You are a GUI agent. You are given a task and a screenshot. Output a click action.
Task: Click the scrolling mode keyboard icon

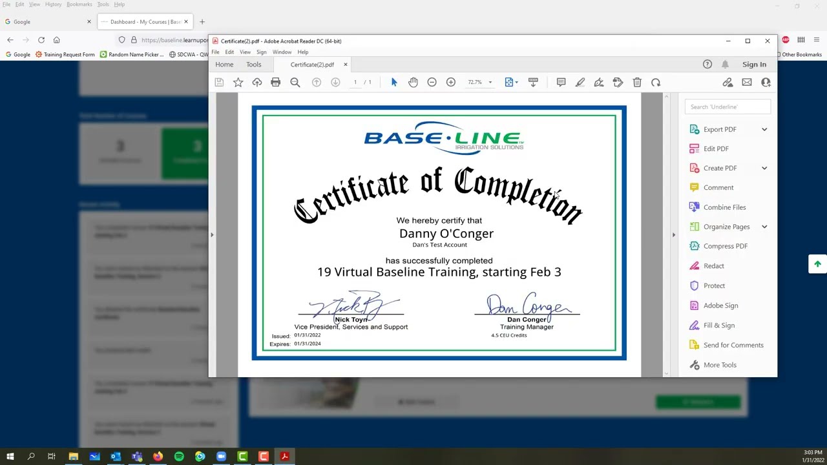533,83
